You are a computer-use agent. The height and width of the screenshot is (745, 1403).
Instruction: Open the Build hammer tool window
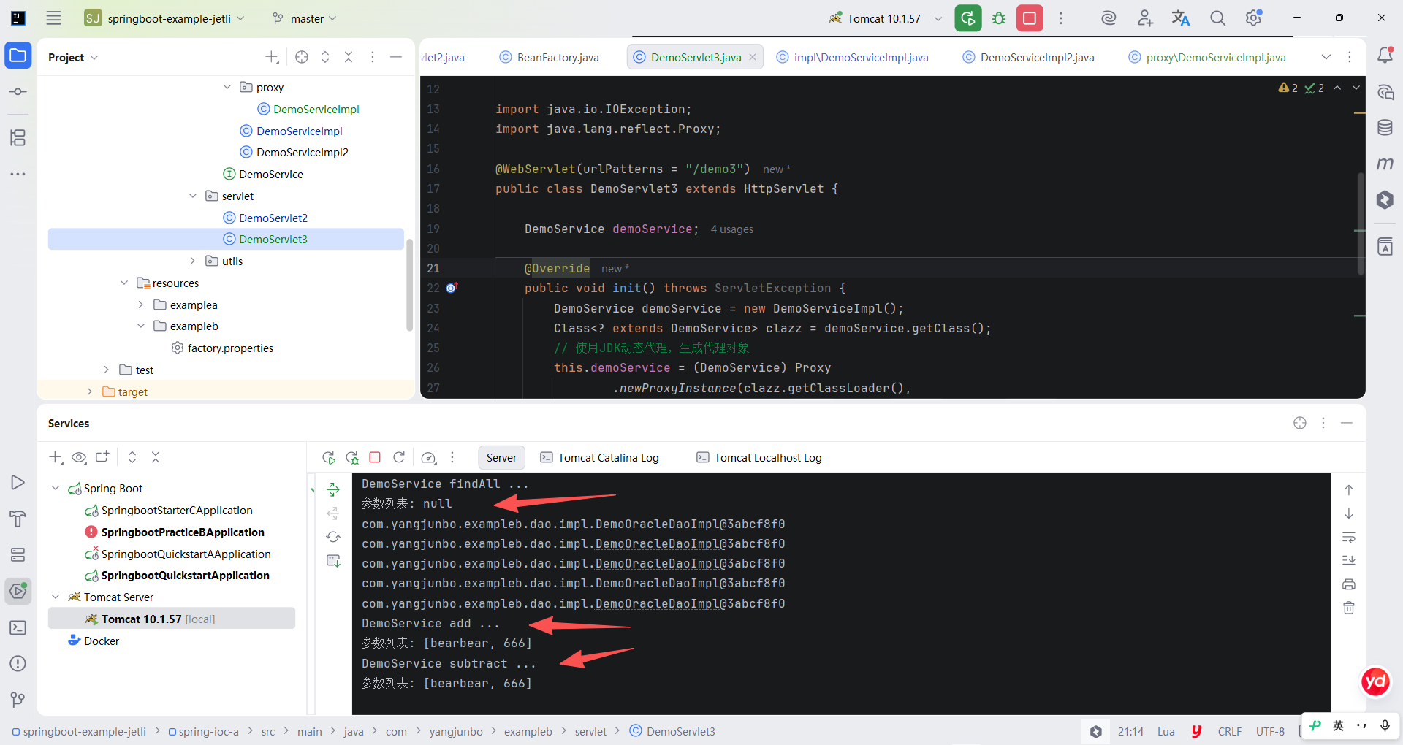pyautogui.click(x=18, y=519)
